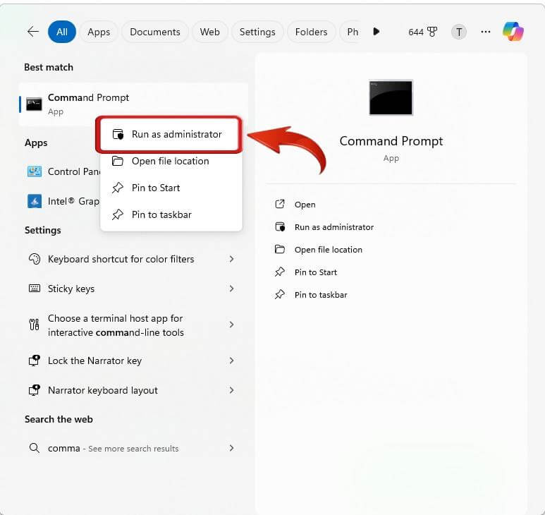Image resolution: width=545 pixels, height=515 pixels.
Task: Go back with the left arrow icon
Action: point(33,32)
